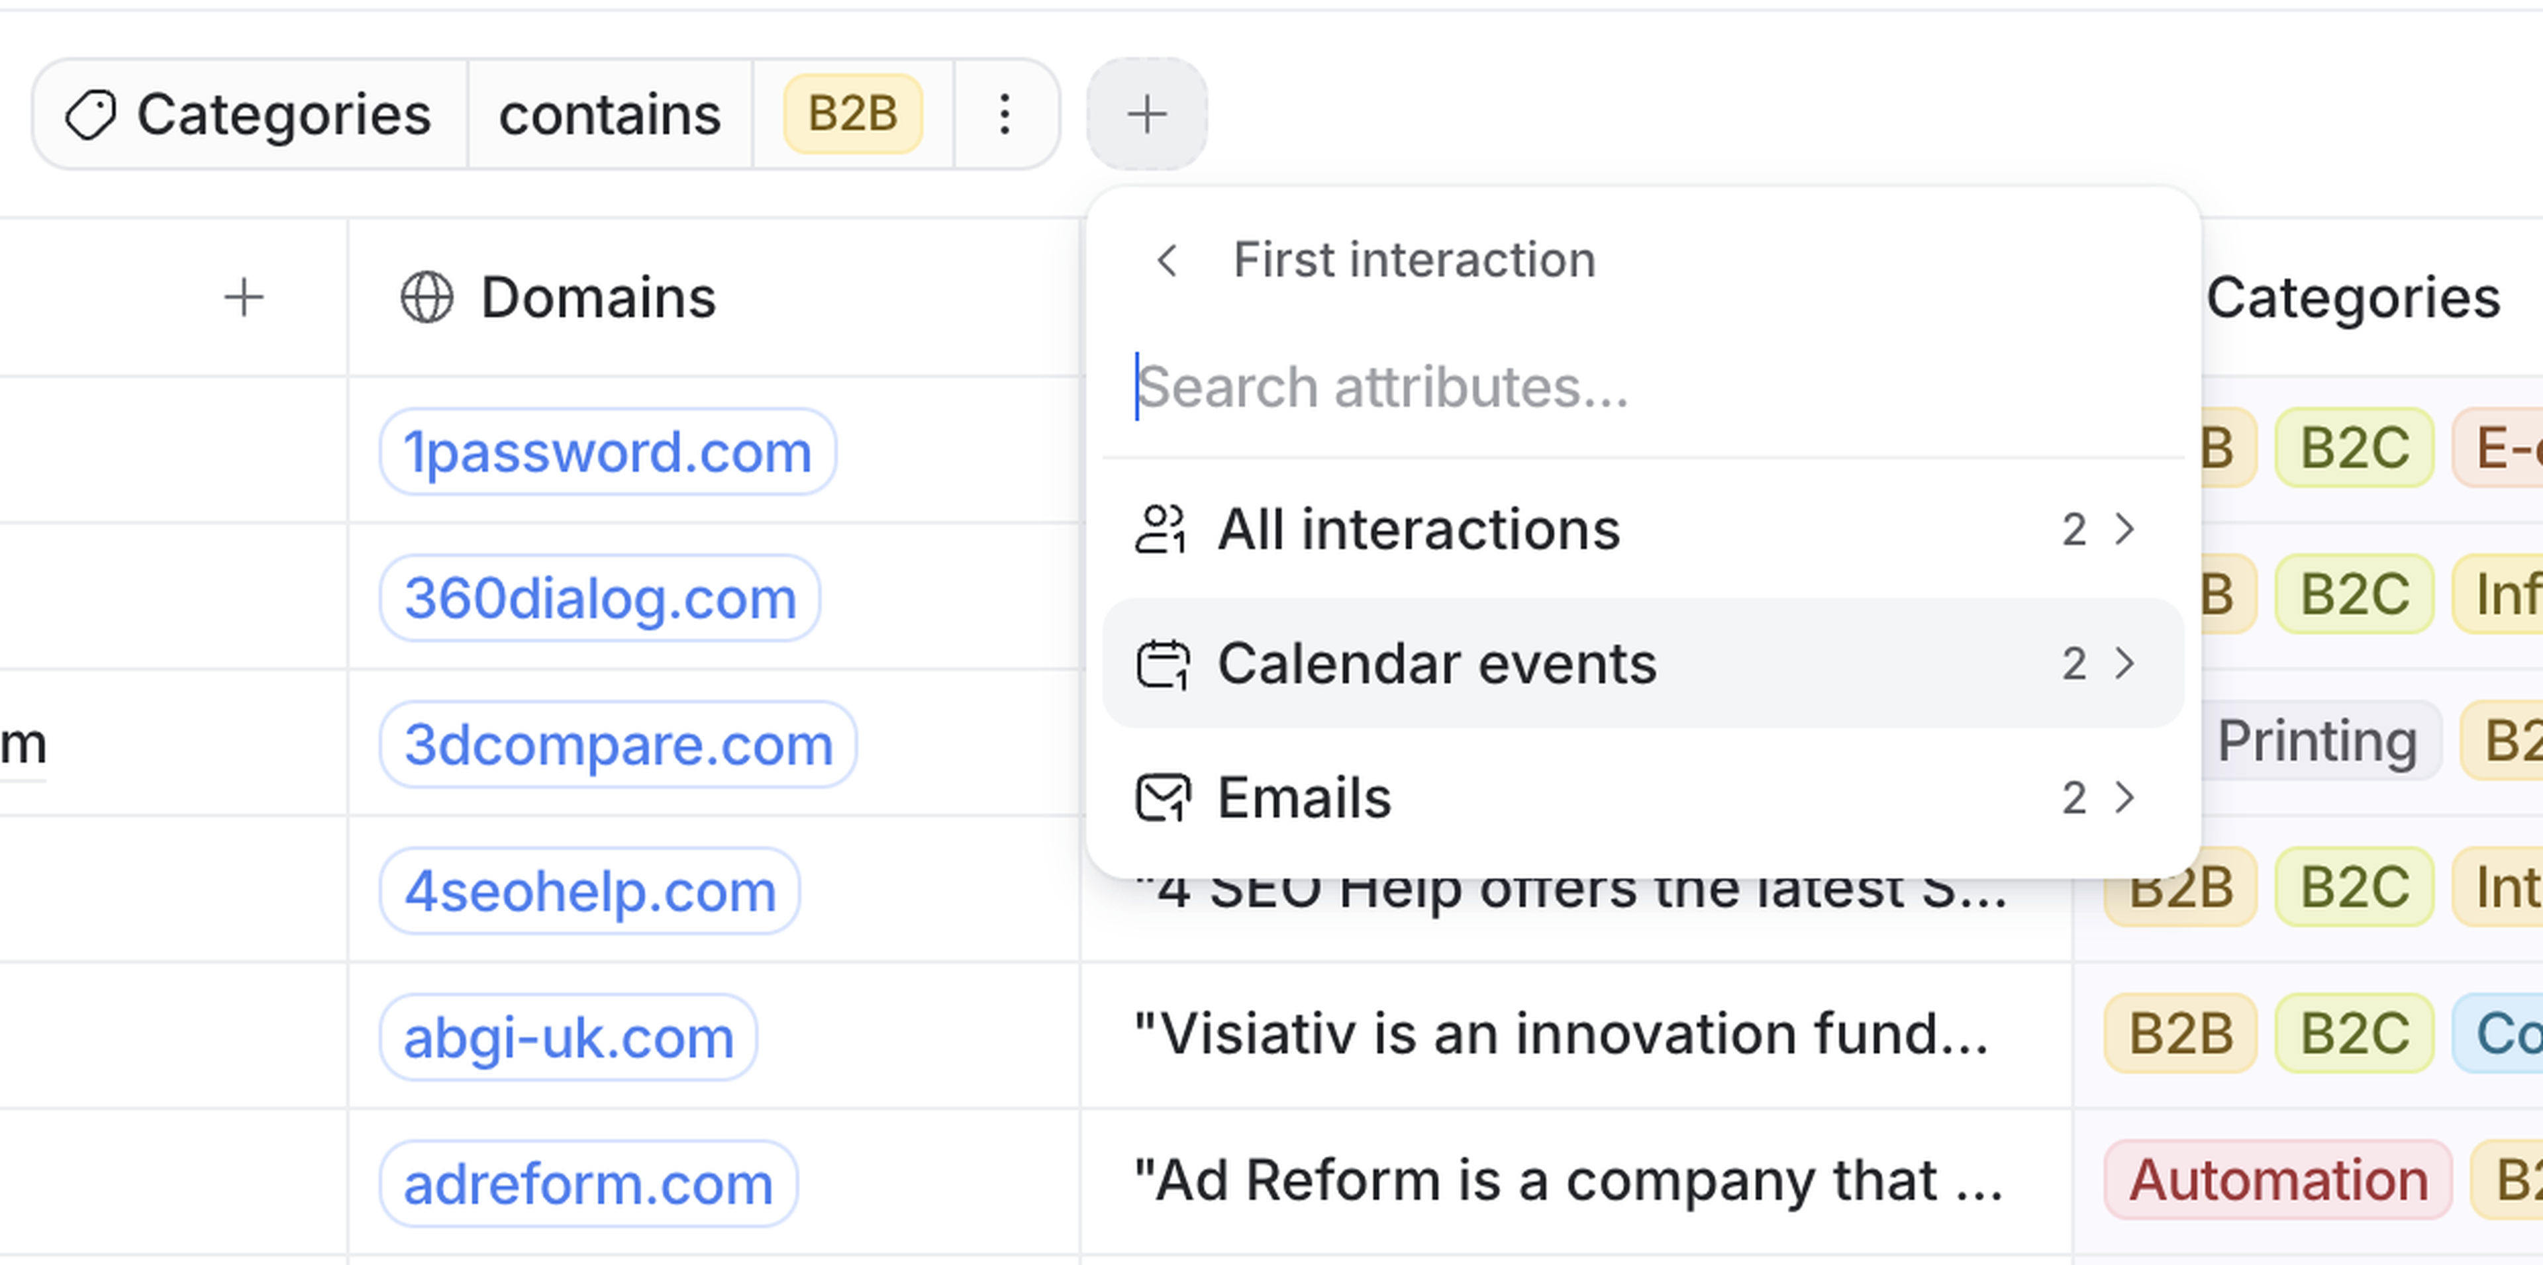Open the filter options three-dot menu
This screenshot has width=2543, height=1265.
[1004, 115]
